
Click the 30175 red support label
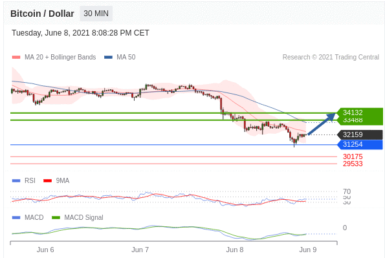tap(353, 156)
